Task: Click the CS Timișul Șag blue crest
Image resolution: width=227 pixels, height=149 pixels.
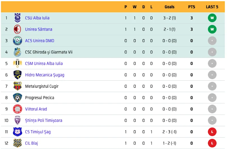Action: point(18,132)
